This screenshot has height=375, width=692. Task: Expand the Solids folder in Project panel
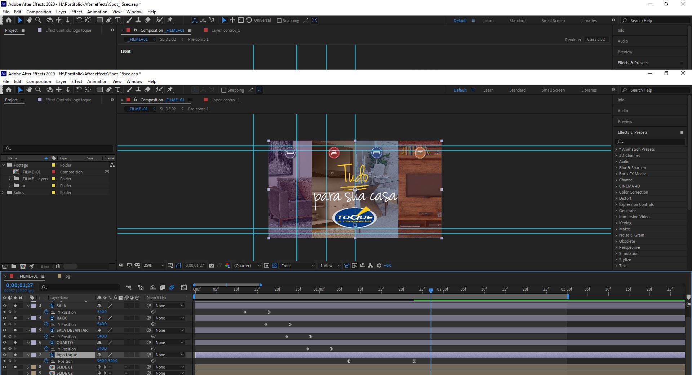[x=3, y=193]
